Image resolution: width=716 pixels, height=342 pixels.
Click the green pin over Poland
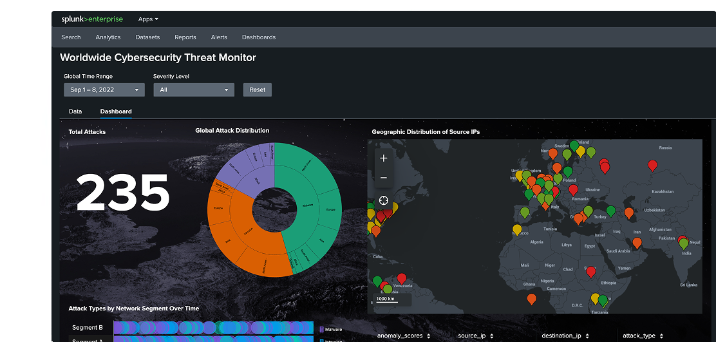click(x=568, y=172)
